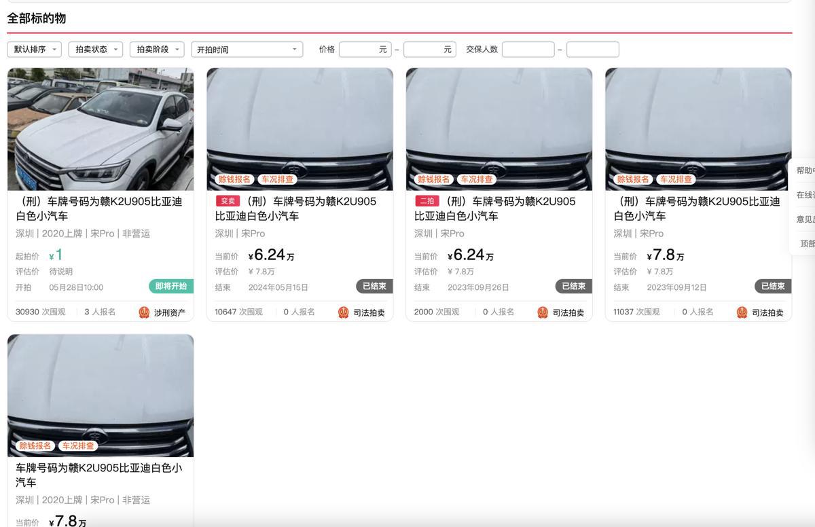Click the 全部标的物 section heading
The width and height of the screenshot is (815, 527).
37,18
